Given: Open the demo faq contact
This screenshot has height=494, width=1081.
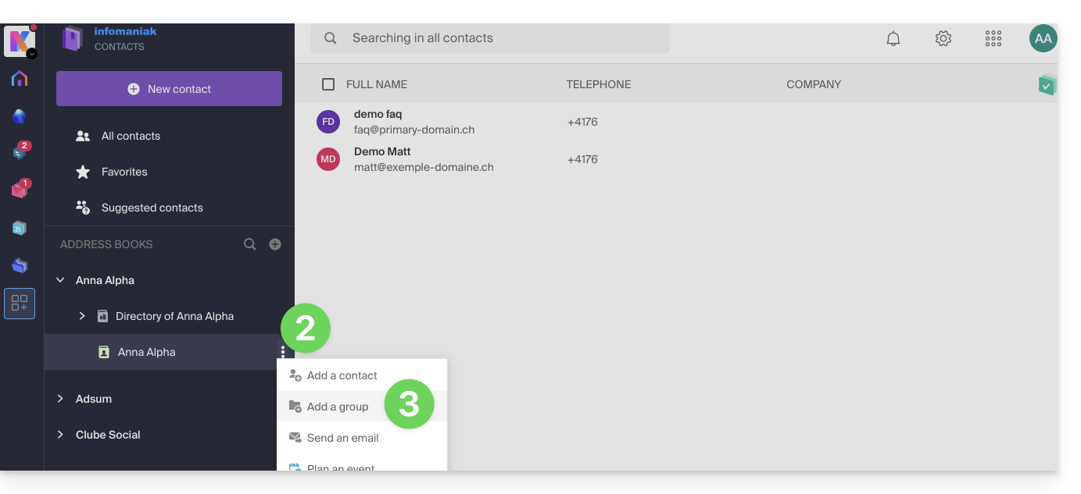Looking at the screenshot, I should 378,114.
